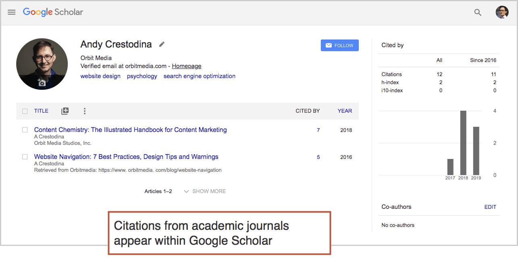
Task: Click Andy Crestodina's large profile photo
Action: (42, 64)
